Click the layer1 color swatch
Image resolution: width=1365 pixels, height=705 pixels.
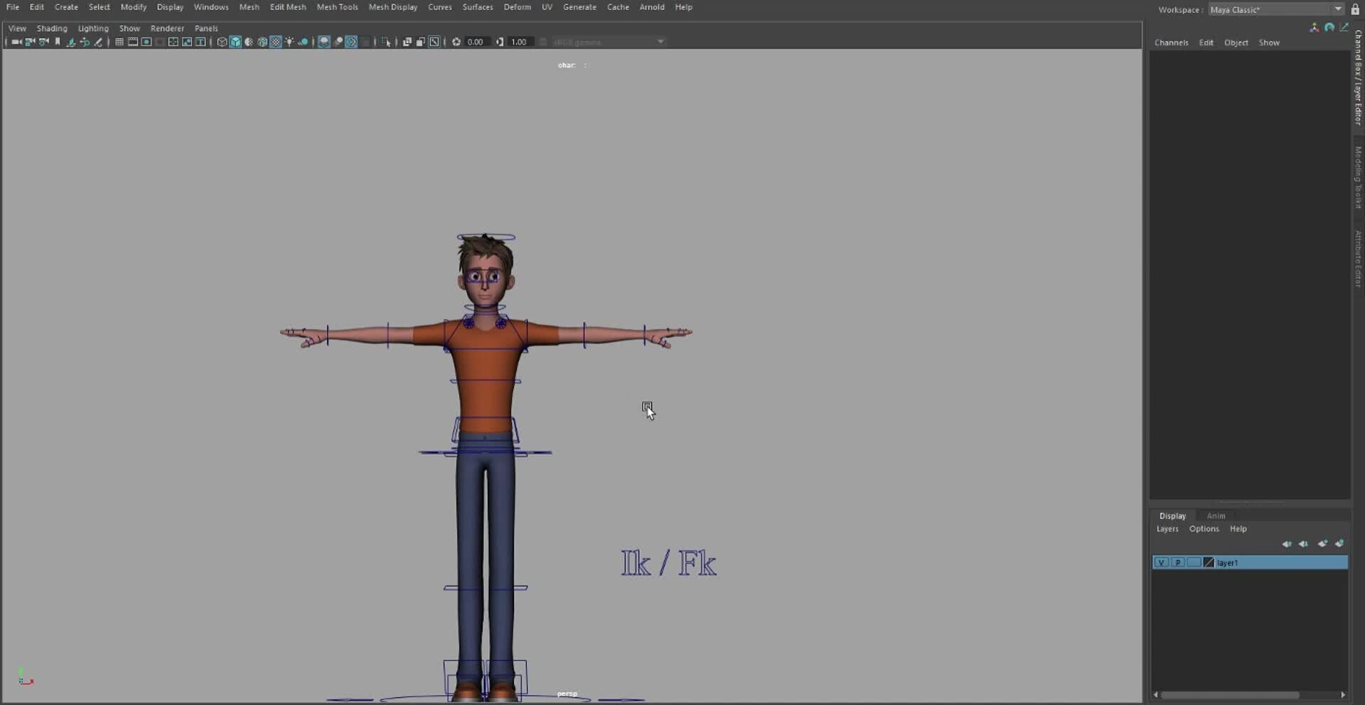point(1209,562)
